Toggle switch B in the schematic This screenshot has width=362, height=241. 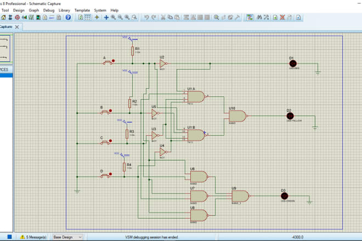tap(105, 112)
